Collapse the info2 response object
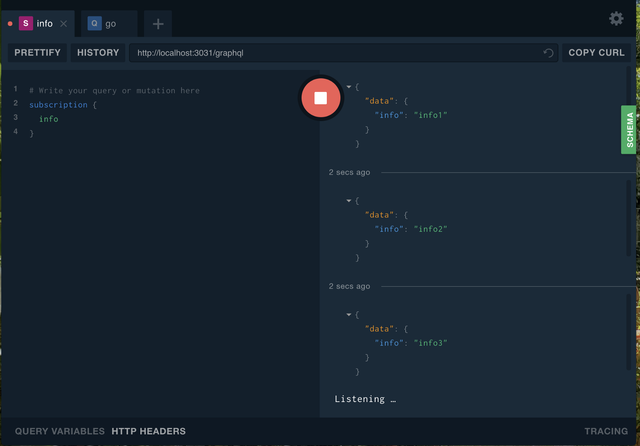 tap(349, 201)
